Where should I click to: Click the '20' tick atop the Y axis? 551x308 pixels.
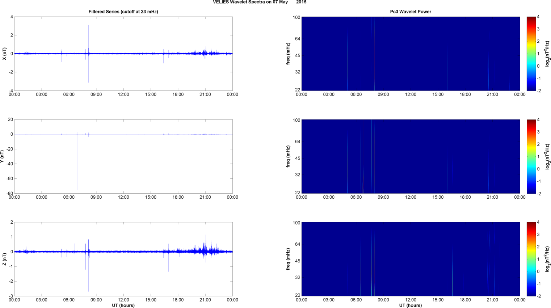(10, 119)
